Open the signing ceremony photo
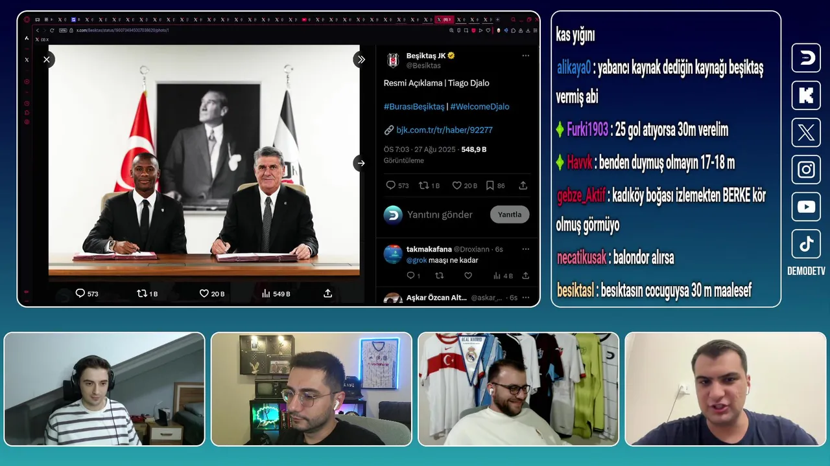The height and width of the screenshot is (466, 830). [204, 160]
